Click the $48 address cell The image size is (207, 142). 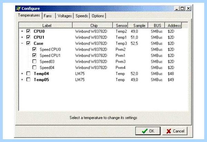171,74
